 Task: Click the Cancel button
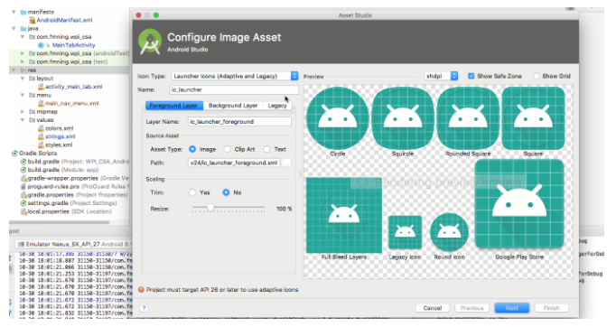(x=433, y=308)
